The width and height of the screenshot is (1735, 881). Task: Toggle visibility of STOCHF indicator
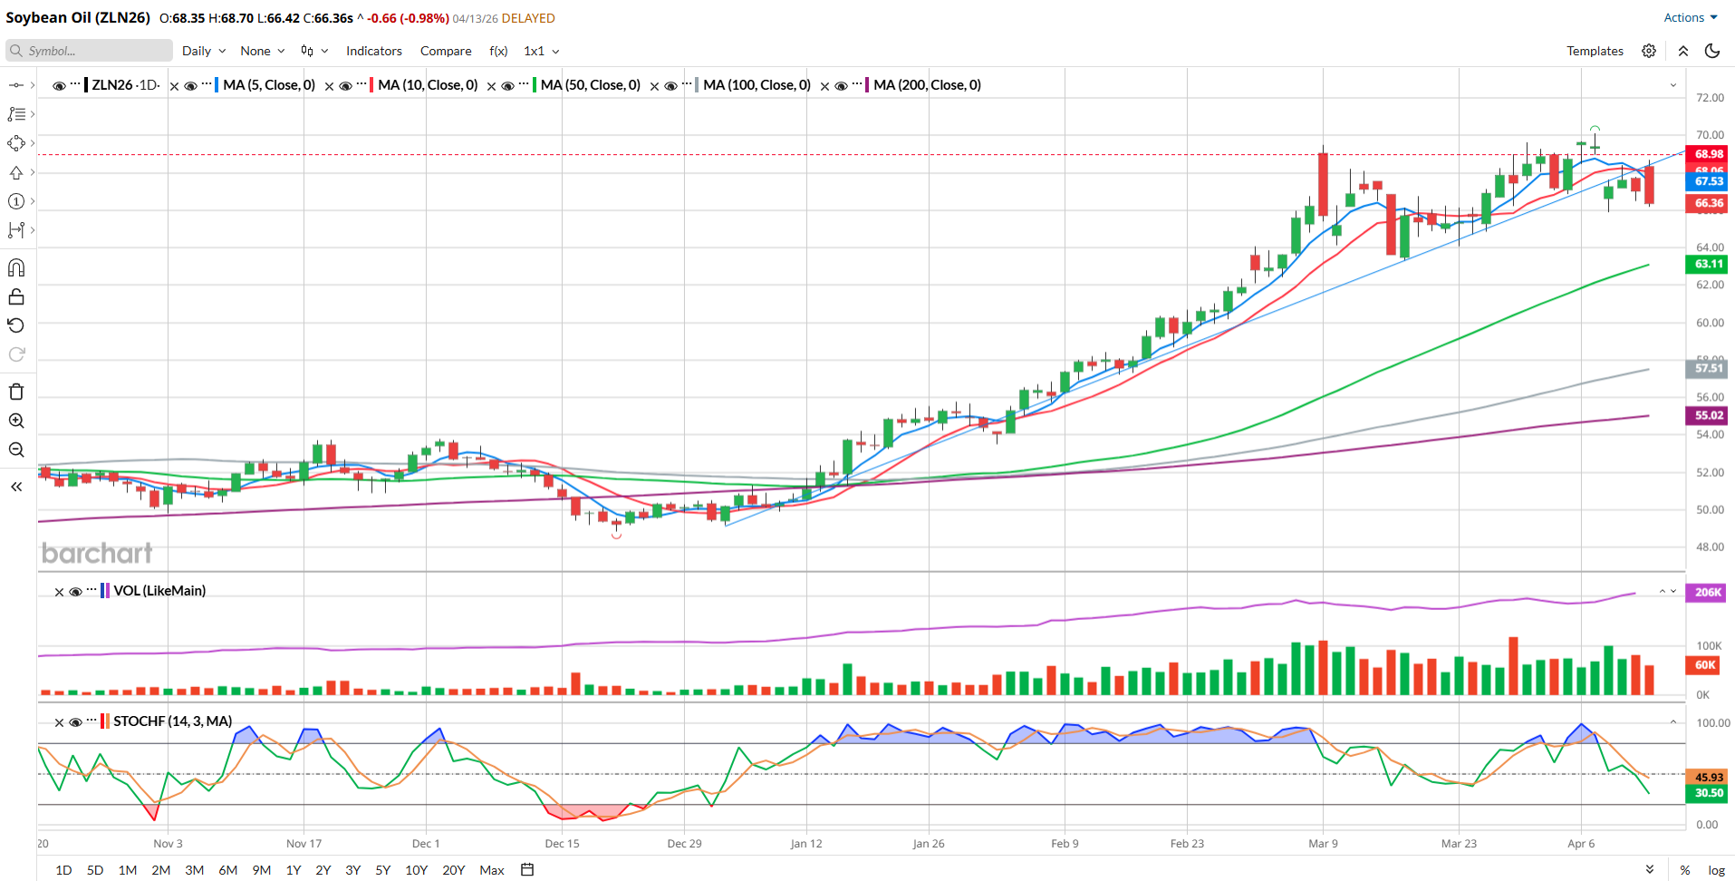click(x=76, y=722)
